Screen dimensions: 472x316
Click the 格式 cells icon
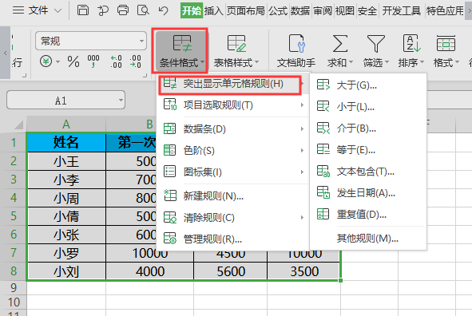pos(446,44)
